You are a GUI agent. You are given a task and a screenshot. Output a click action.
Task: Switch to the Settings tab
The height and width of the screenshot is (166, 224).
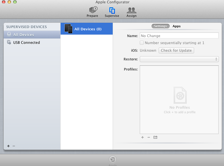click(x=160, y=26)
